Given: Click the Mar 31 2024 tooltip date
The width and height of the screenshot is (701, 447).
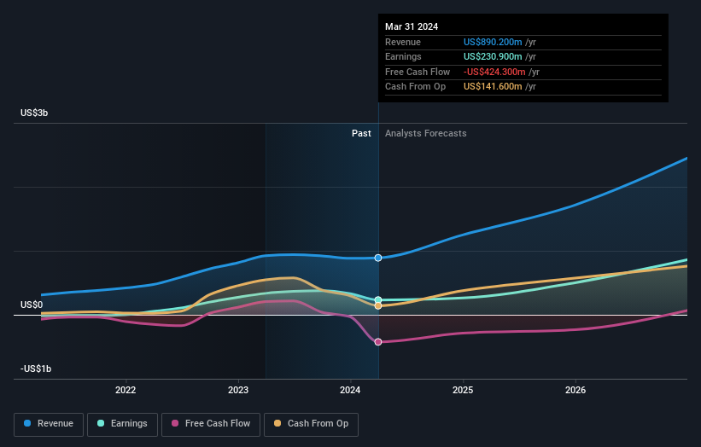Looking at the screenshot, I should tap(412, 26).
